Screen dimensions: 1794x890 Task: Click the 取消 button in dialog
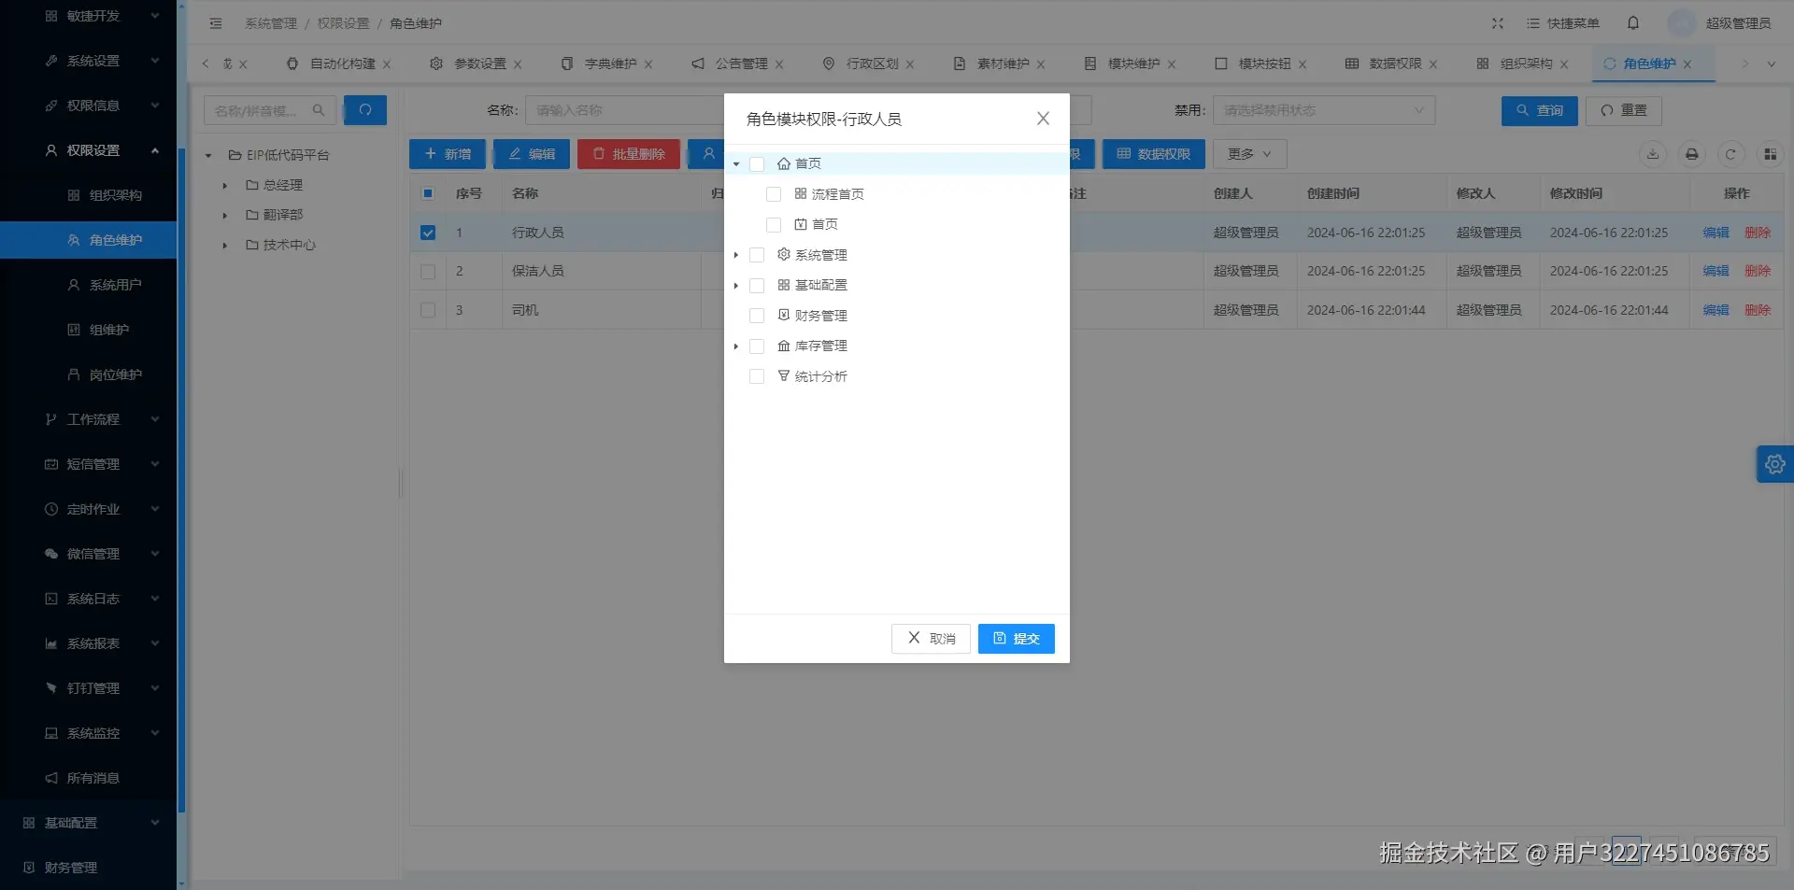click(931, 639)
